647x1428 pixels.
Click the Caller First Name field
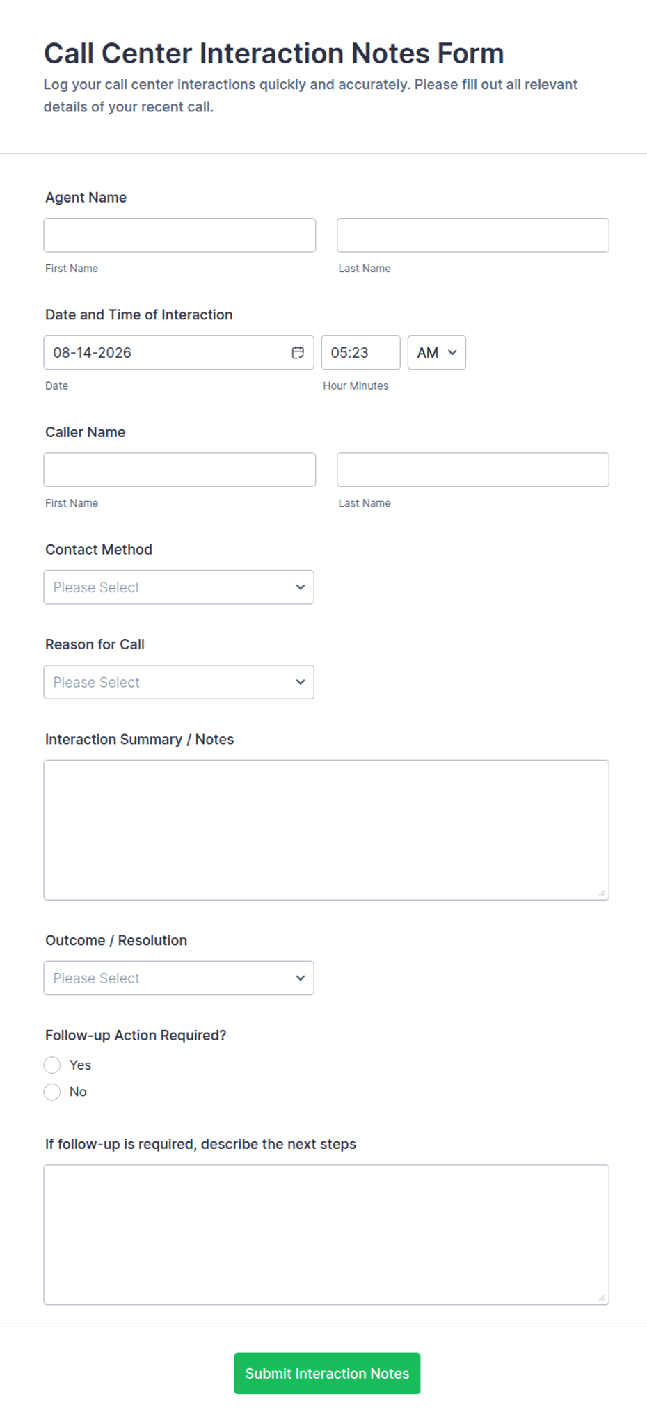(x=179, y=470)
